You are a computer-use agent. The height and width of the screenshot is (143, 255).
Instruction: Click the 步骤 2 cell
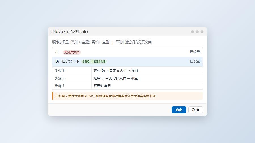tap(72, 78)
